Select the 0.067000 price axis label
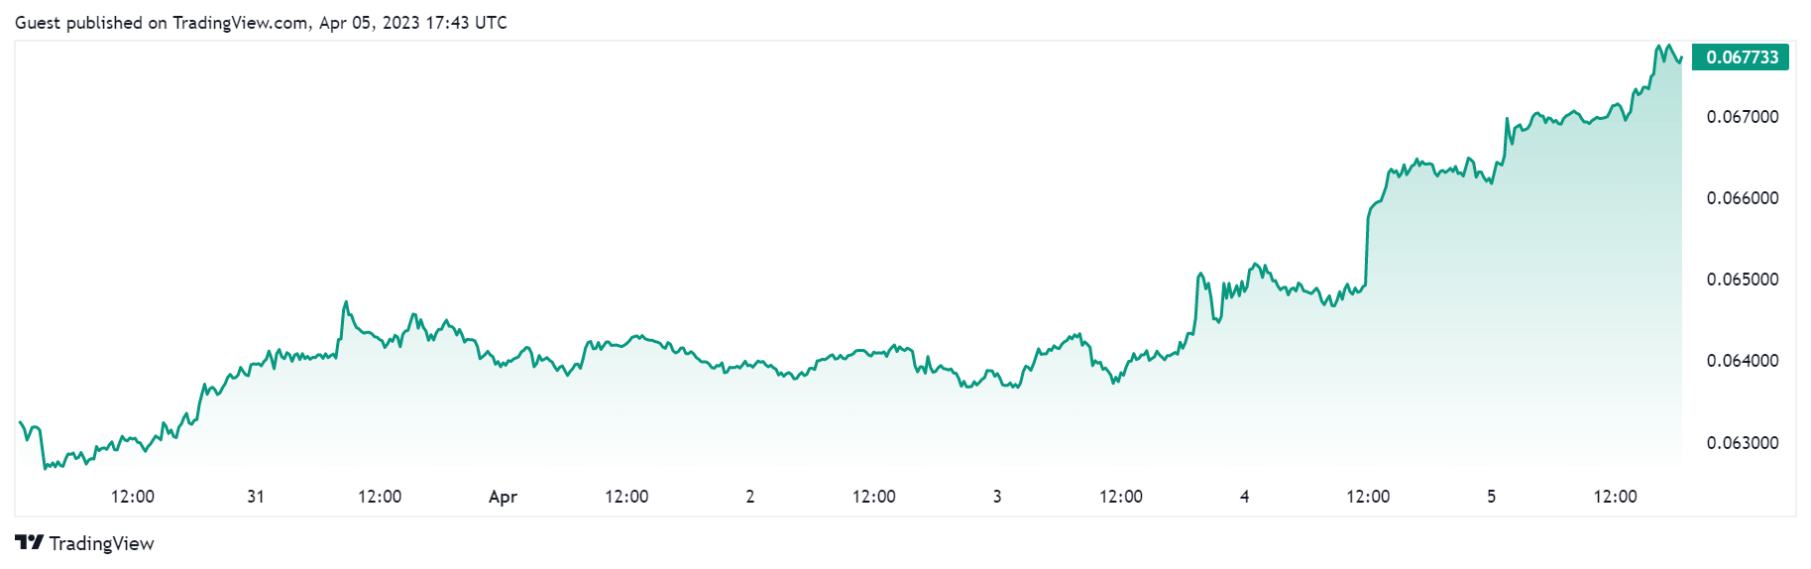Viewport: 1811px width, 569px height. 1742,117
